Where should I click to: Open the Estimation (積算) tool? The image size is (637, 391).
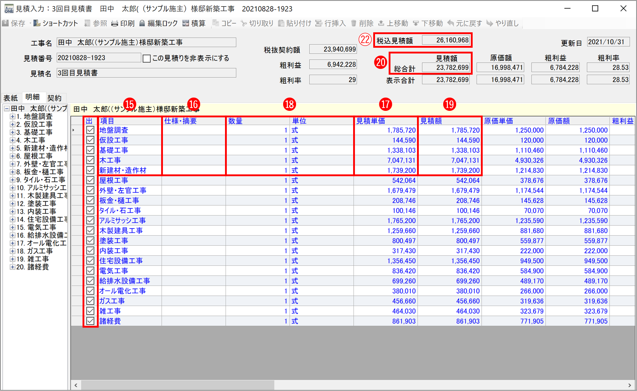pos(186,23)
